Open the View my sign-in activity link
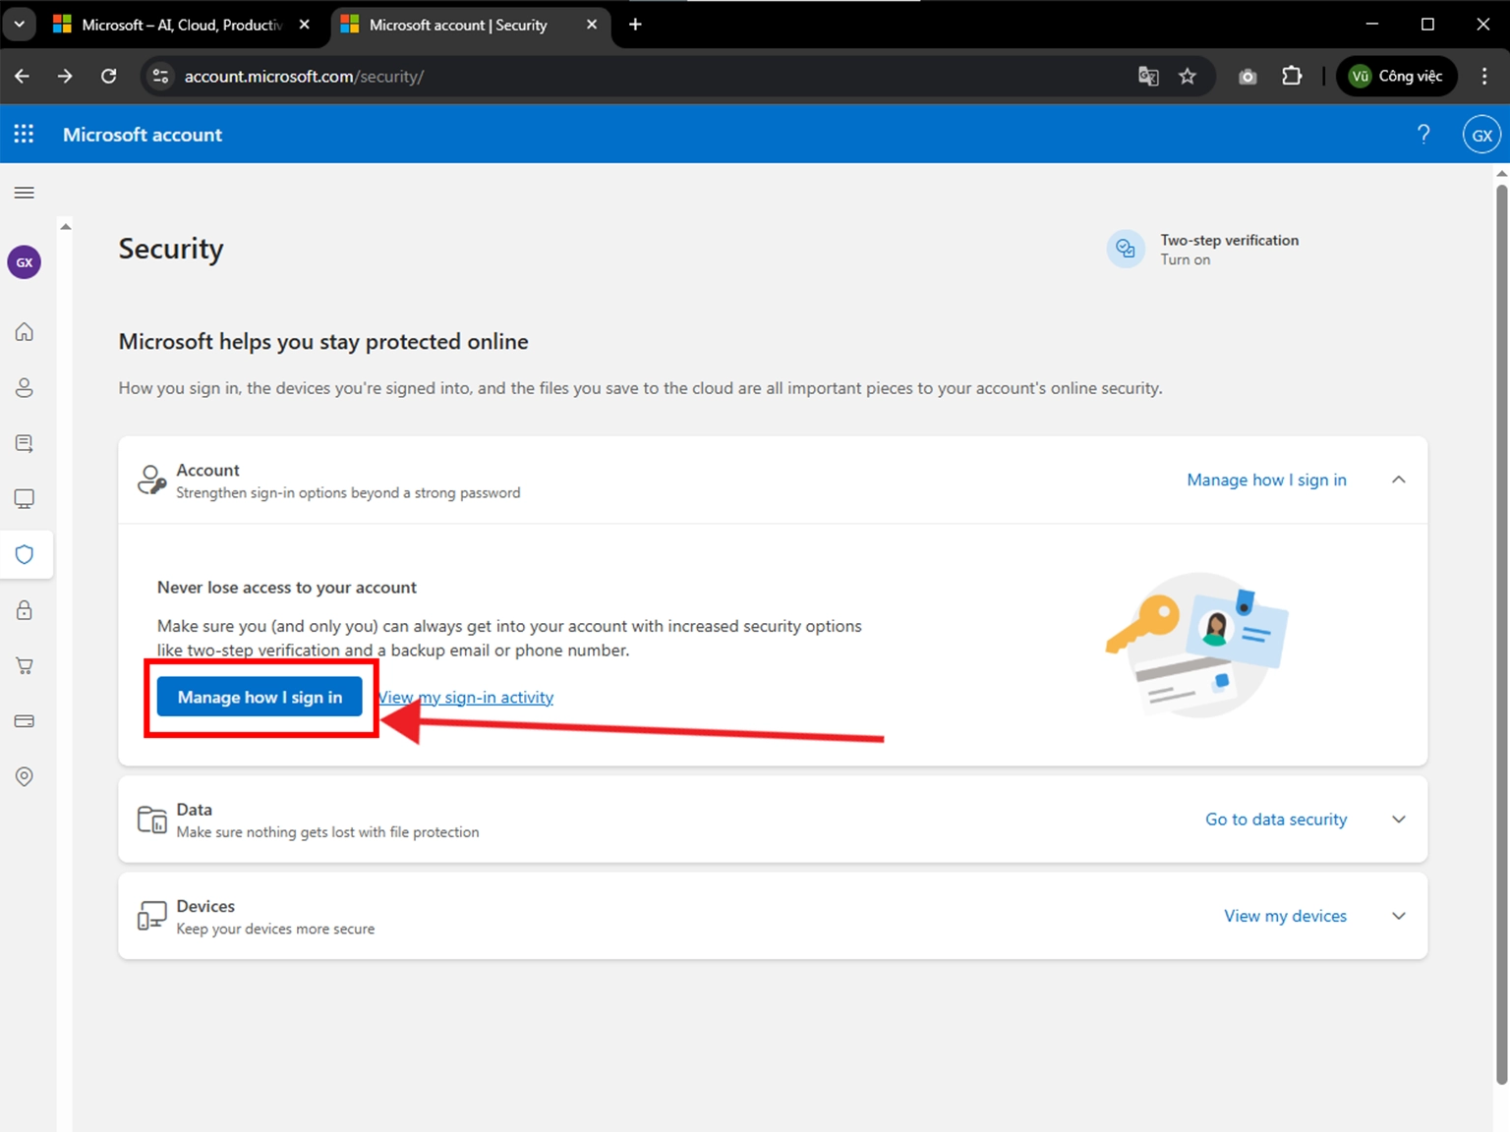1510x1132 pixels. [466, 697]
